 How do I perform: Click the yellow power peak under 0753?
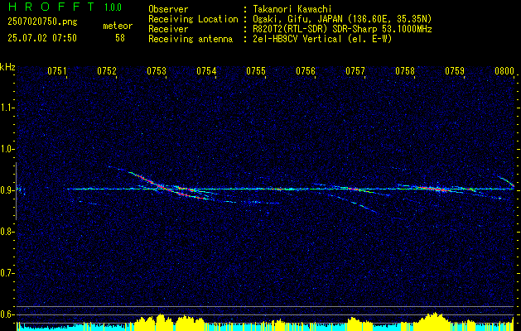click(x=161, y=322)
